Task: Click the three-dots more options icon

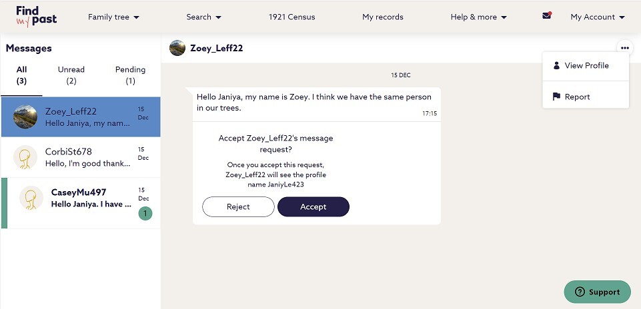Action: (x=624, y=48)
